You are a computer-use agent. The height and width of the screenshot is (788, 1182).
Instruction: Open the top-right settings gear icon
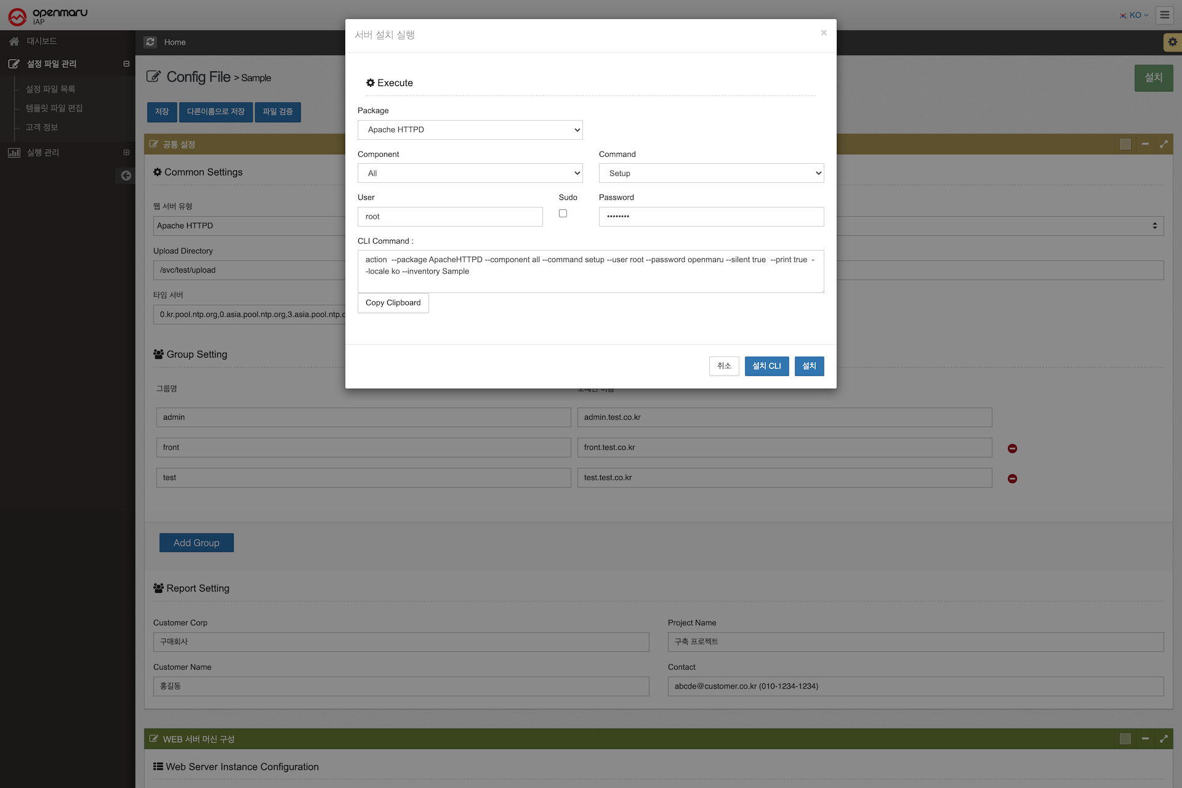tap(1172, 42)
